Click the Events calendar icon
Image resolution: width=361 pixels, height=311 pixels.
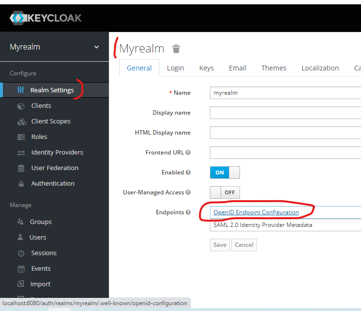pos(21,269)
